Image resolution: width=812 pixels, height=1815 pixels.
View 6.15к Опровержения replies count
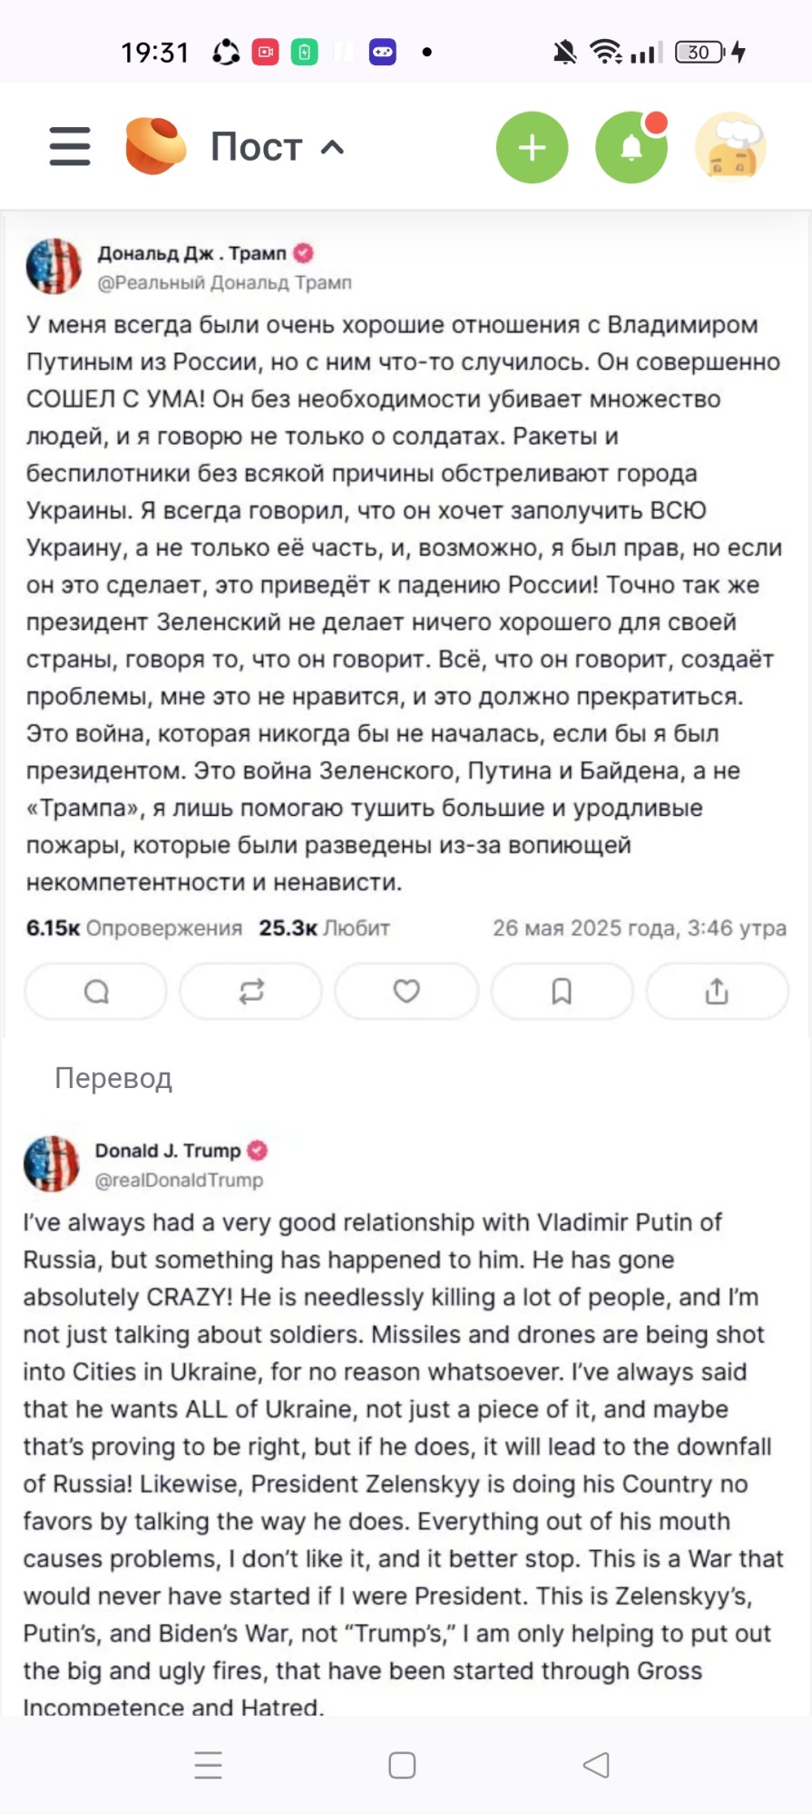(134, 927)
